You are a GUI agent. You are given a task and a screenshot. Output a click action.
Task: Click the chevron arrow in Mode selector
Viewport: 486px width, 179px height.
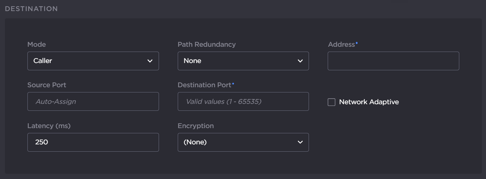[150, 61]
